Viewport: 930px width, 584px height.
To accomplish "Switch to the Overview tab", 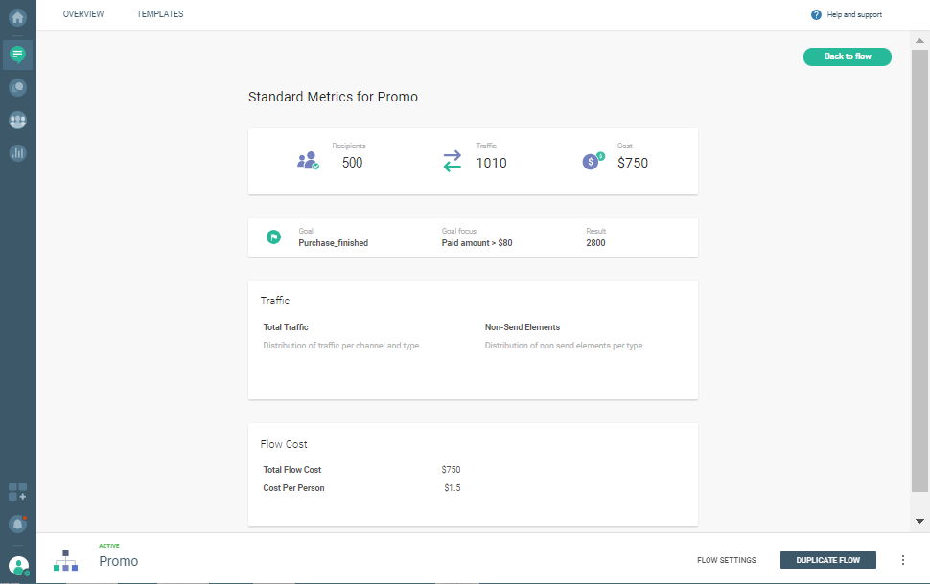I will click(83, 14).
